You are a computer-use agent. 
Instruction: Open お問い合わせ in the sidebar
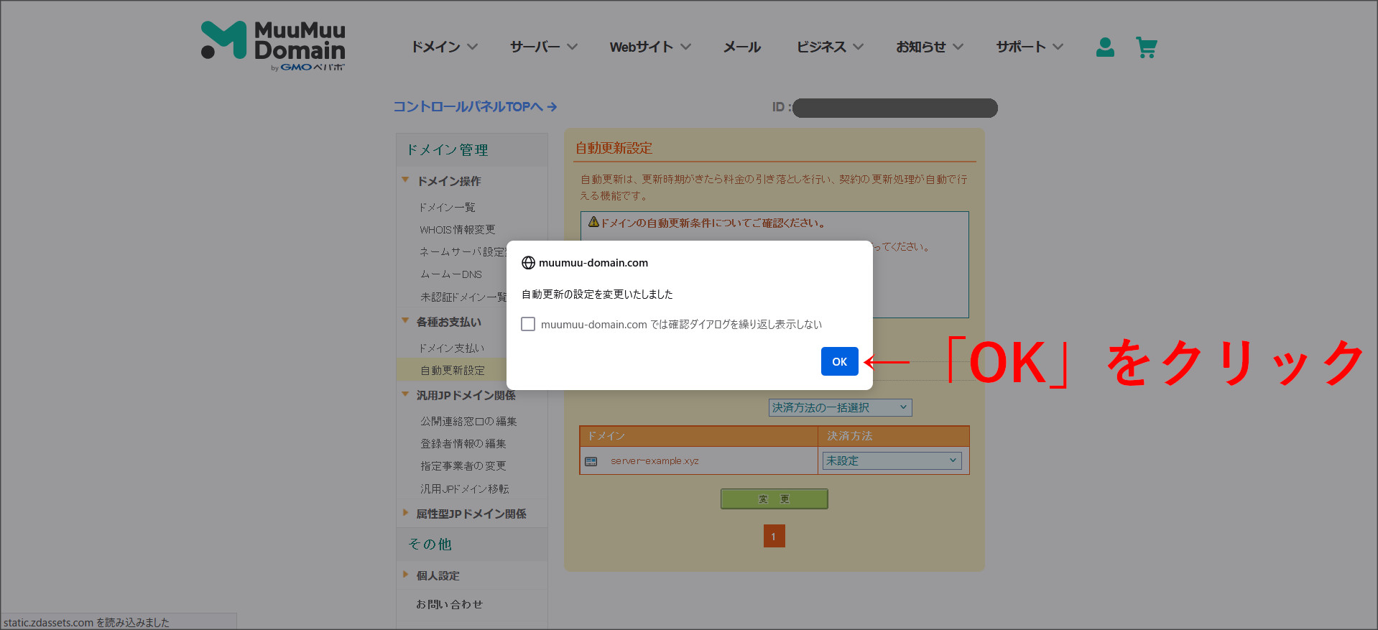tap(450, 604)
